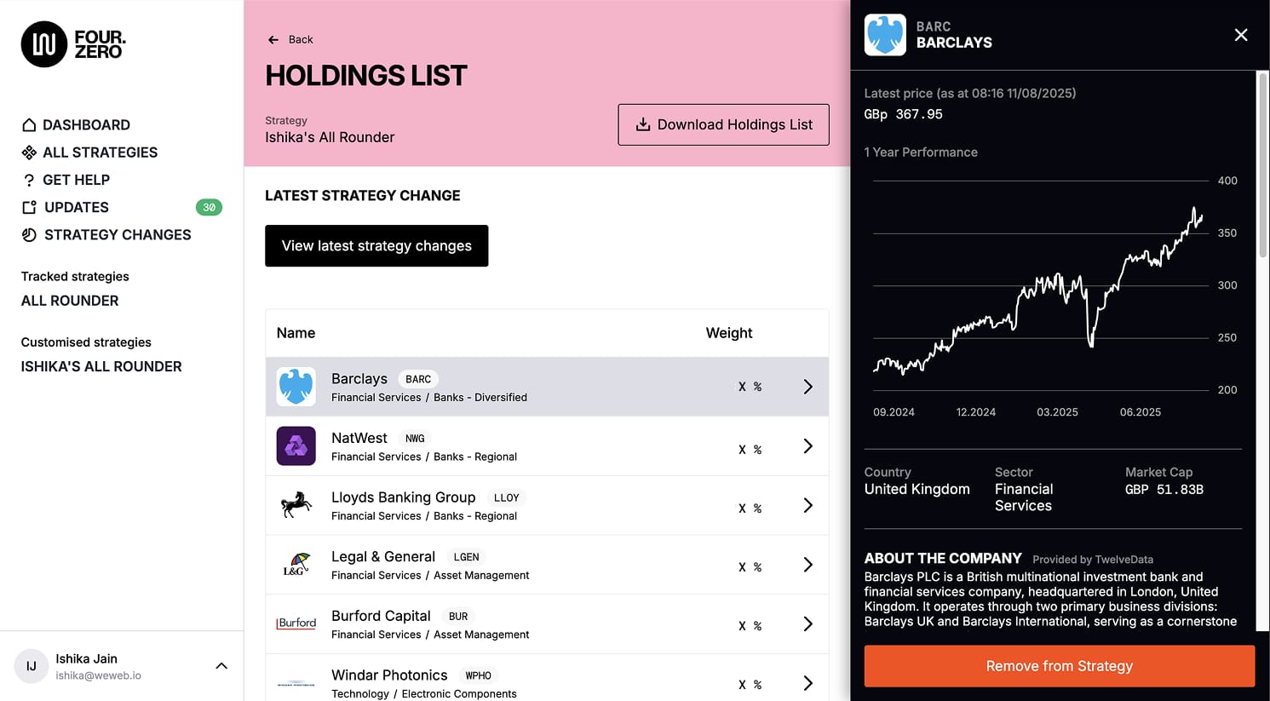This screenshot has width=1270, height=701.
Task: Click the Strategy Changes pie icon
Action: (x=29, y=235)
